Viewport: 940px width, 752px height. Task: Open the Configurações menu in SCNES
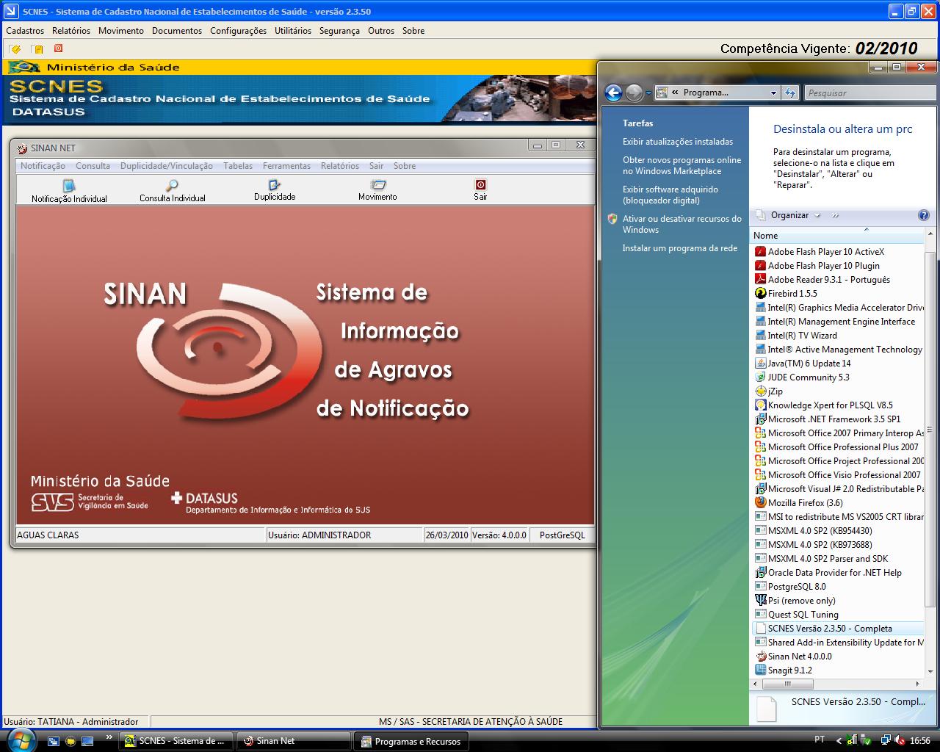tap(238, 31)
